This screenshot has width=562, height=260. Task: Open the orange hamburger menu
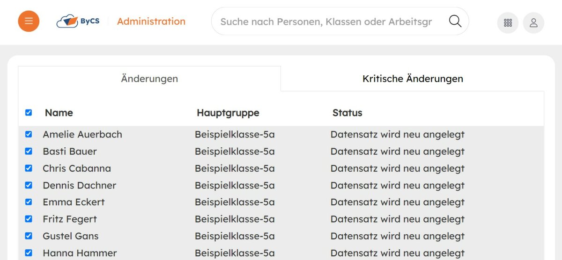[x=29, y=21]
